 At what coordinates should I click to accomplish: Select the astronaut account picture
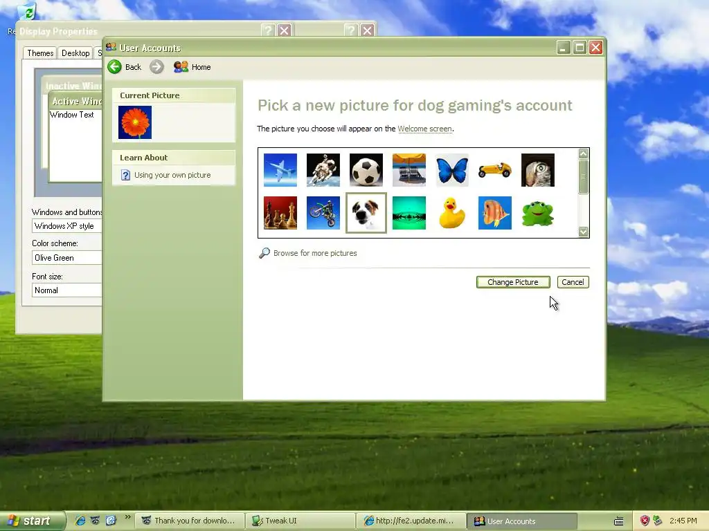point(323,170)
